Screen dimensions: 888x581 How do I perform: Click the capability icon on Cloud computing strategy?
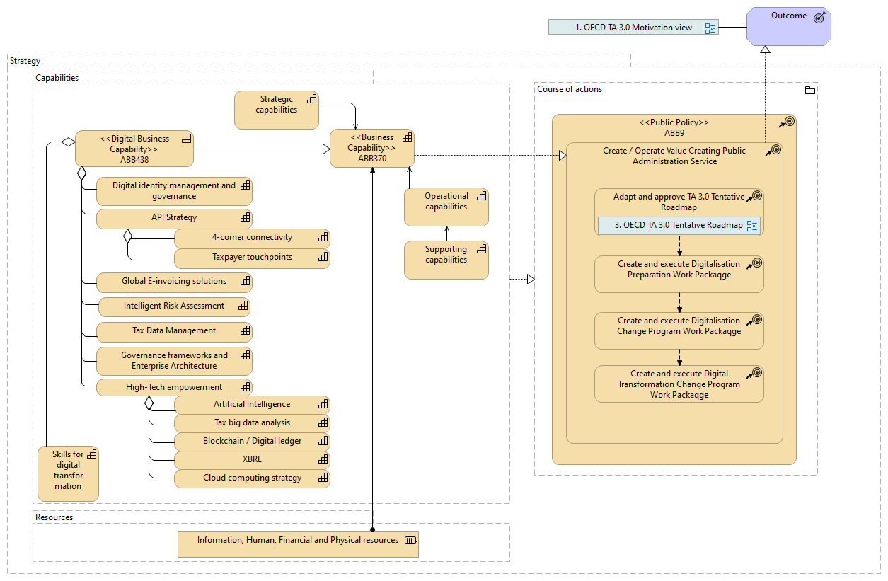point(323,478)
